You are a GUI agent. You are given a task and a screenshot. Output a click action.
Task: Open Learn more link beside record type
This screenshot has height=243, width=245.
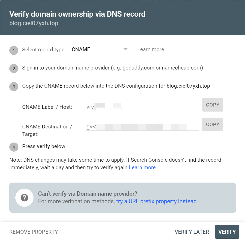[150, 49]
